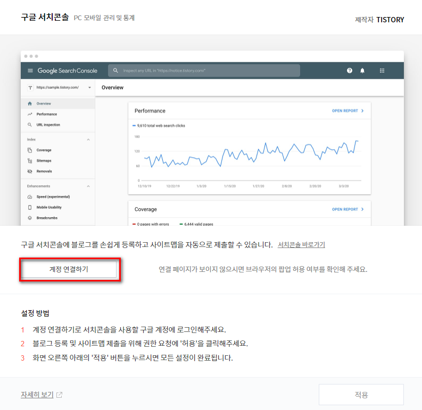Select Removals in the sidebar
Viewport: 422px width, 410px height.
coord(44,171)
